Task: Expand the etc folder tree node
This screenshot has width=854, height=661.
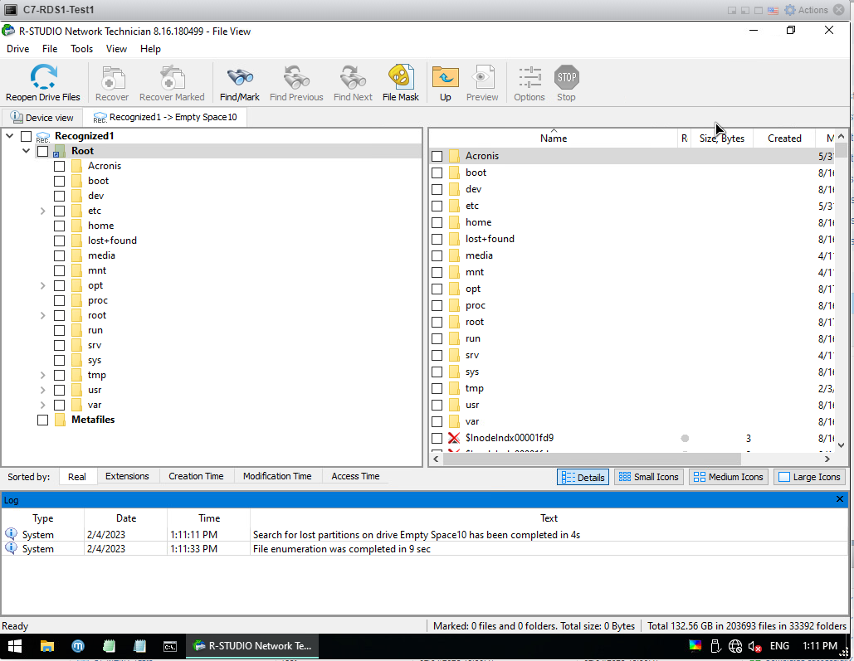Action: coord(43,211)
